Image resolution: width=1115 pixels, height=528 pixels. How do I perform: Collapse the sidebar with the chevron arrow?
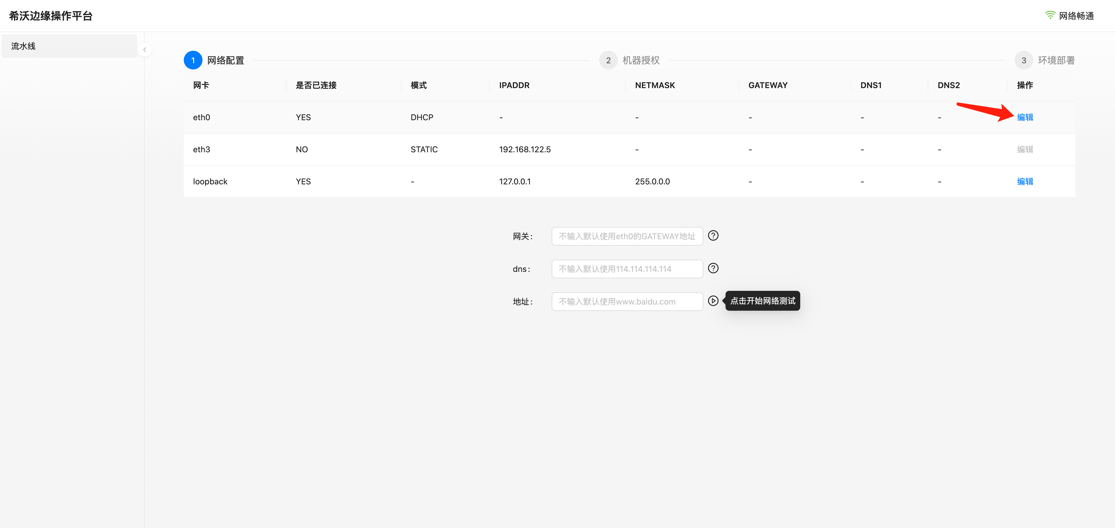coord(145,50)
